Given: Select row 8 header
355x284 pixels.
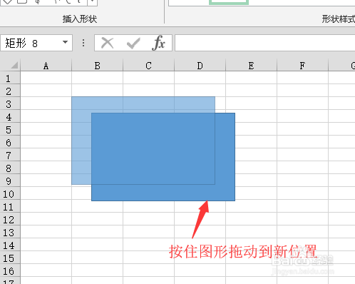Looking at the screenshot, I should (x=10, y=168).
